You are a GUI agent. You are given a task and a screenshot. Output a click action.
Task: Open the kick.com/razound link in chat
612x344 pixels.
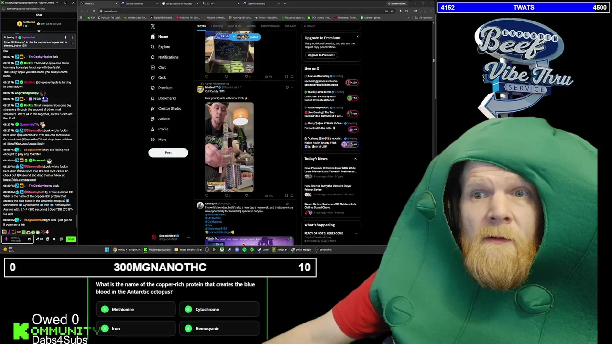pyautogui.click(x=19, y=180)
